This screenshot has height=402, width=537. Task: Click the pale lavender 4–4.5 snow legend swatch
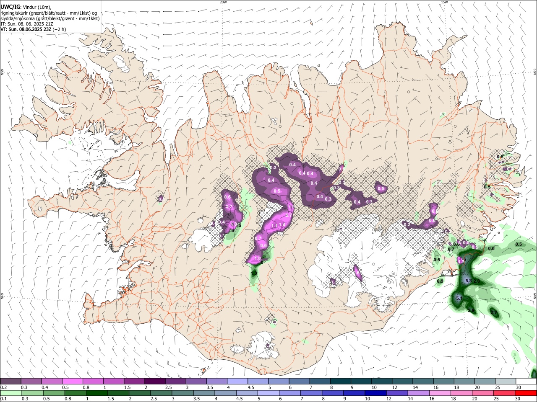pos(237,381)
